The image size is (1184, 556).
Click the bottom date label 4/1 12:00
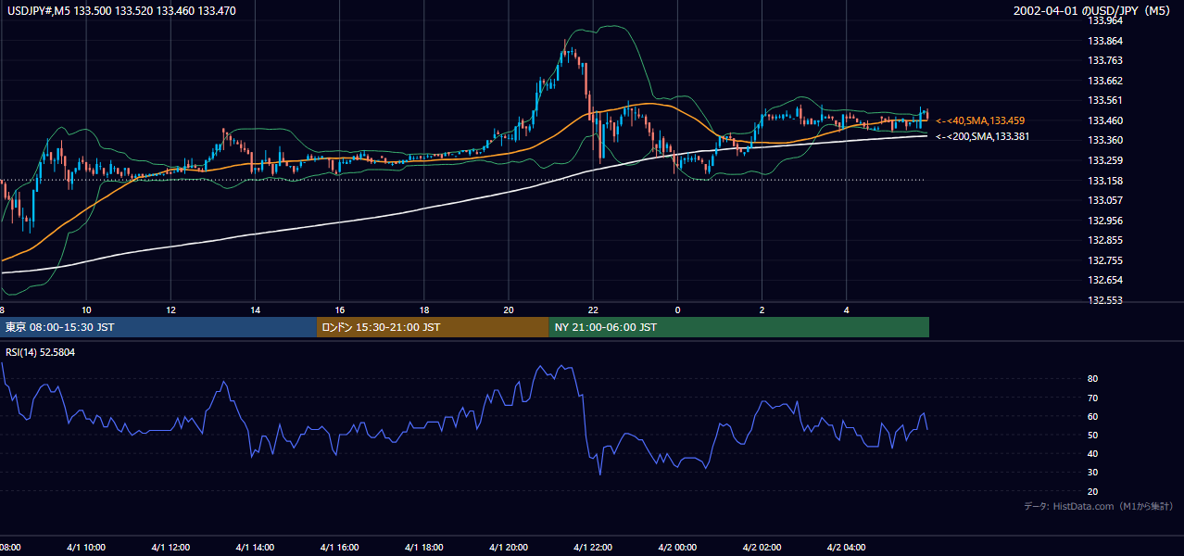coord(170,548)
